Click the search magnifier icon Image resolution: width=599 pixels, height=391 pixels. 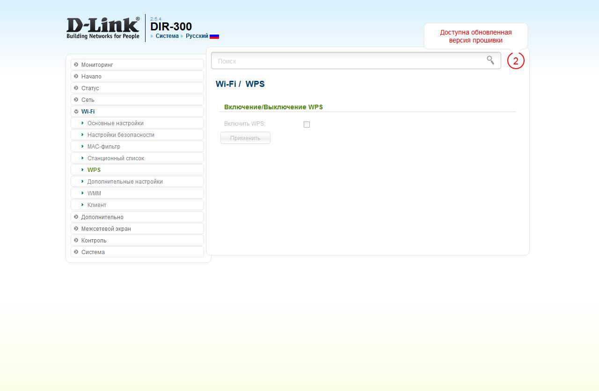point(490,60)
